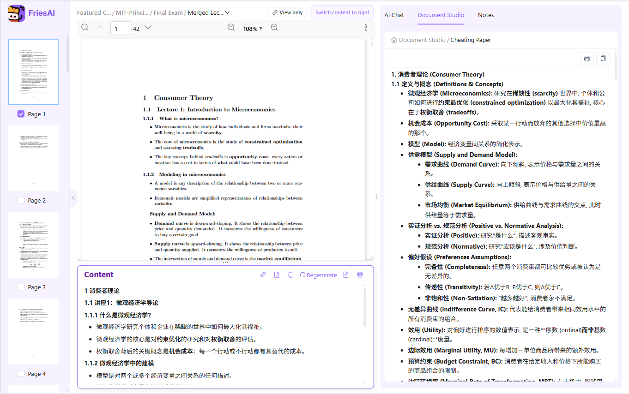The width and height of the screenshot is (629, 394).
Task: Check the Page 3 checkbox
Action: pos(21,287)
